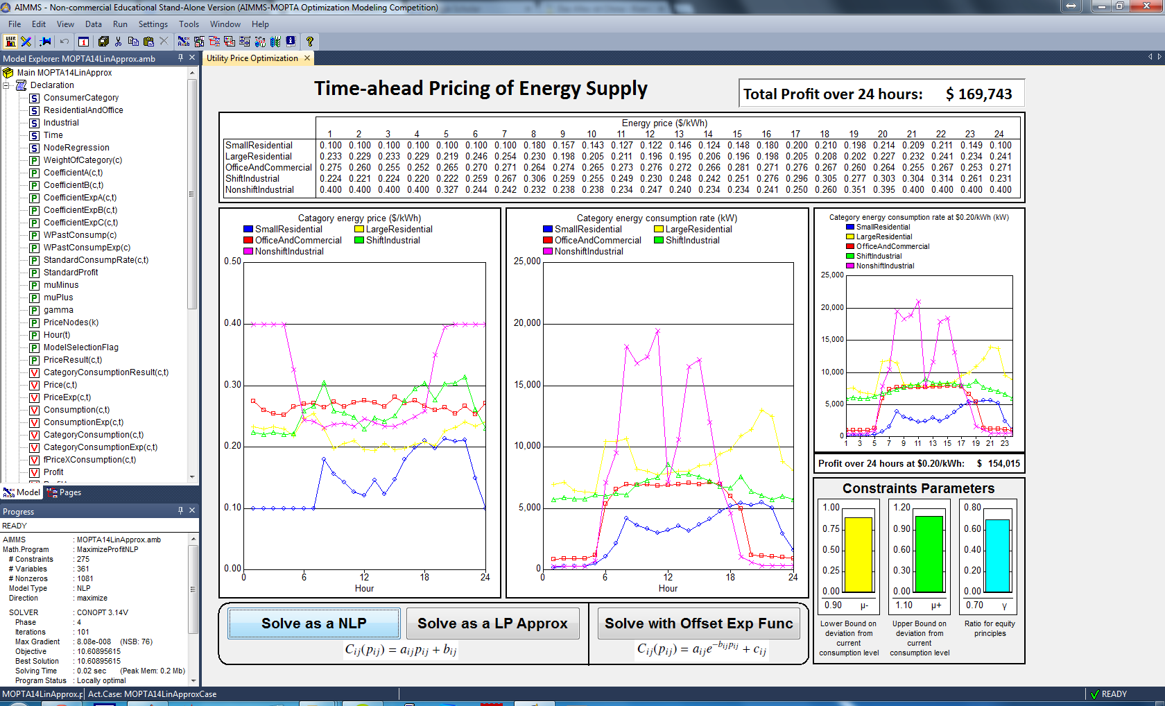
Task: Select ConsumerCategory set in tree
Action: pyautogui.click(x=81, y=98)
